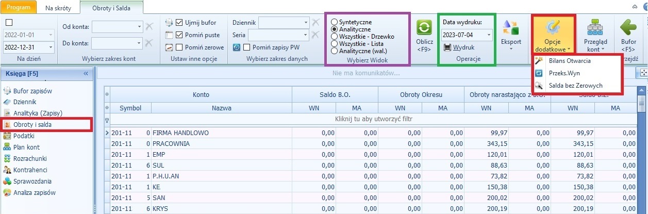Go to Bufor F5 green arrow

click(x=628, y=35)
